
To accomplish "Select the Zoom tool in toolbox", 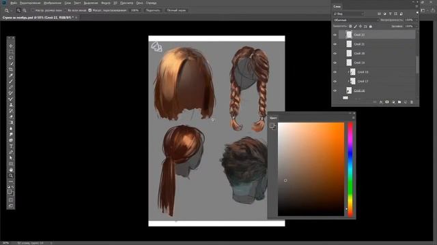I will click(11, 176).
